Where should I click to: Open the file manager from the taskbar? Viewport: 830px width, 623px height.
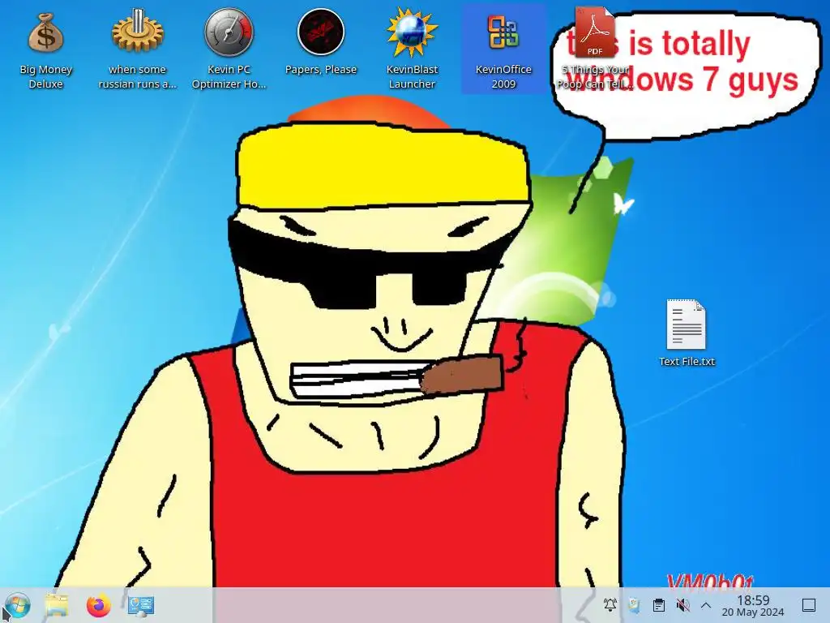pos(57,605)
